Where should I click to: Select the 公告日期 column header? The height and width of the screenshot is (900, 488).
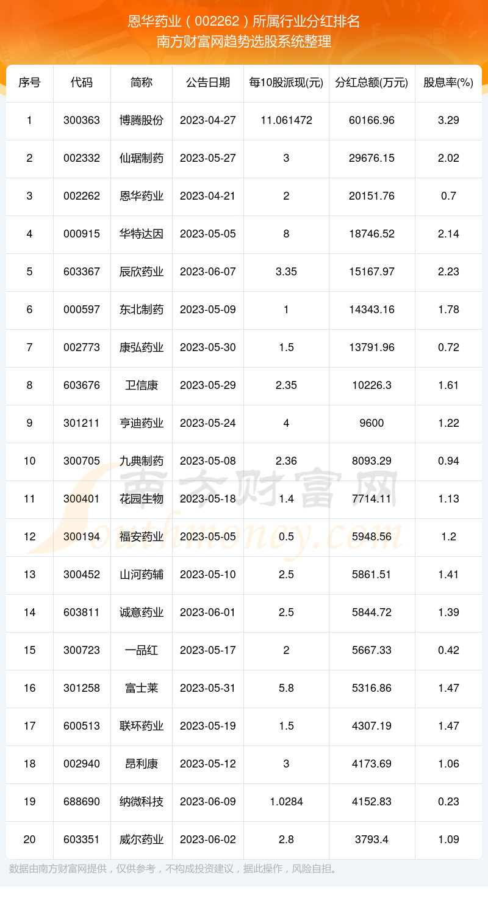[x=207, y=82]
